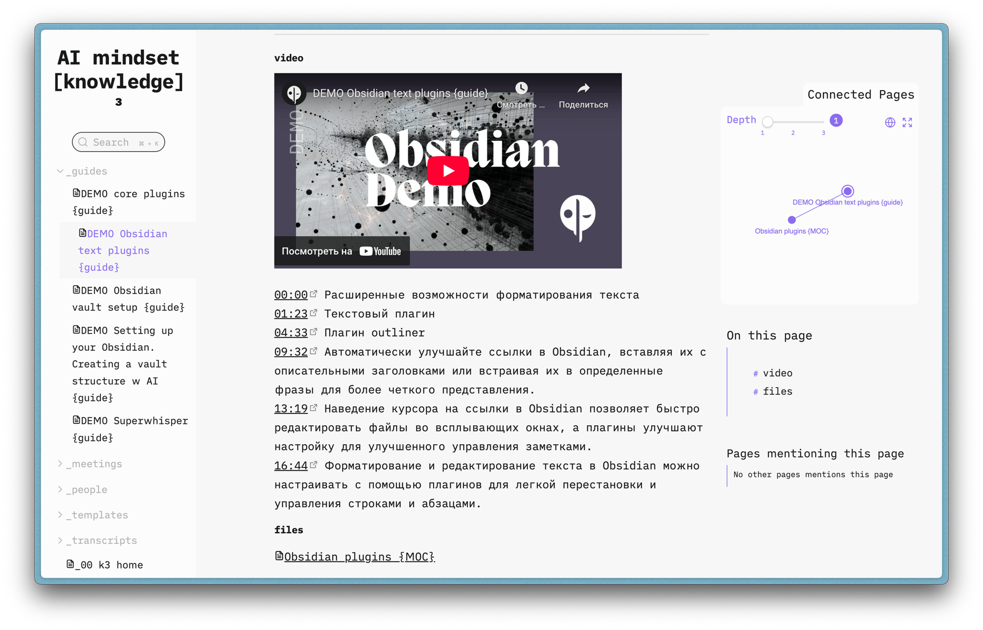Click external link icon next to 09:32
Screen dimensions: 983x630
pyautogui.click(x=313, y=351)
